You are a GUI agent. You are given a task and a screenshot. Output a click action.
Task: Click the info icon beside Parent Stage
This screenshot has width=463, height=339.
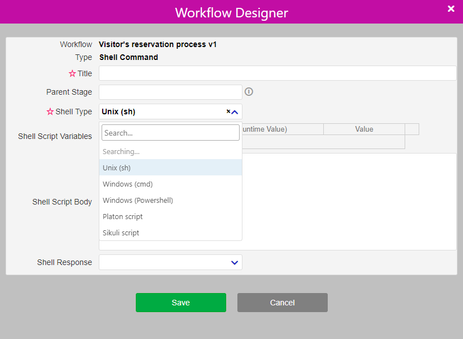coord(249,91)
